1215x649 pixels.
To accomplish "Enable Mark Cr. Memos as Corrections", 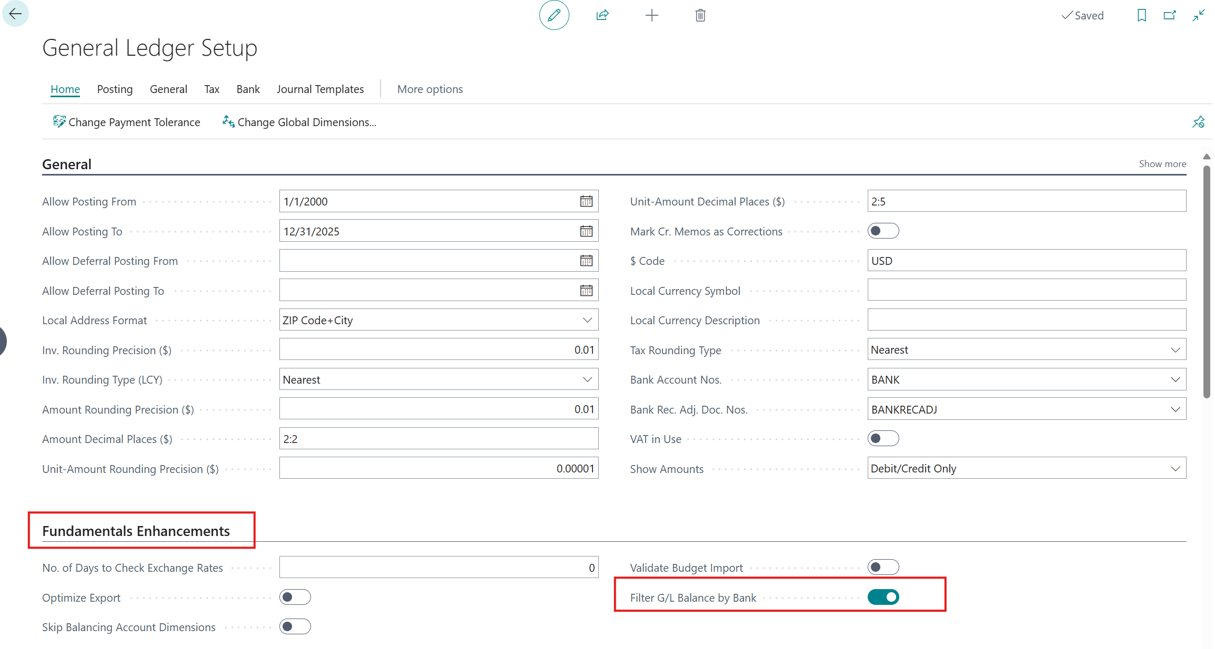I will [883, 231].
